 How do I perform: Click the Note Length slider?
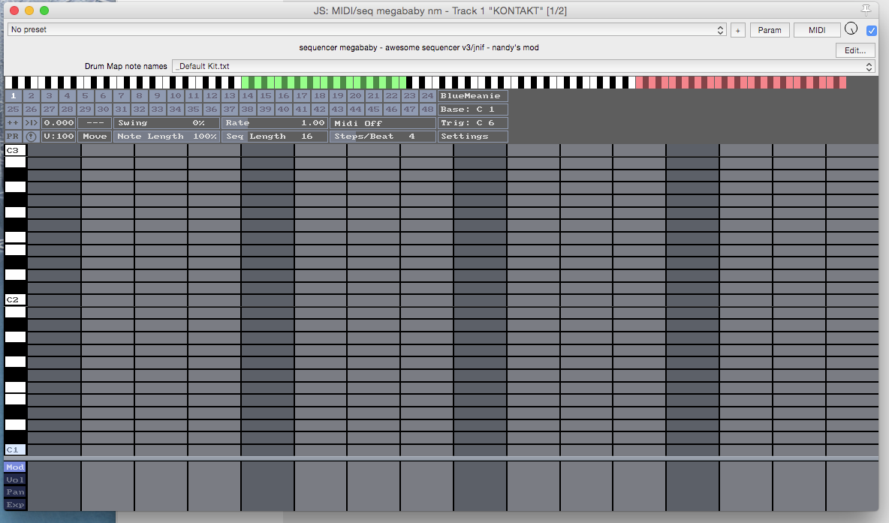167,137
